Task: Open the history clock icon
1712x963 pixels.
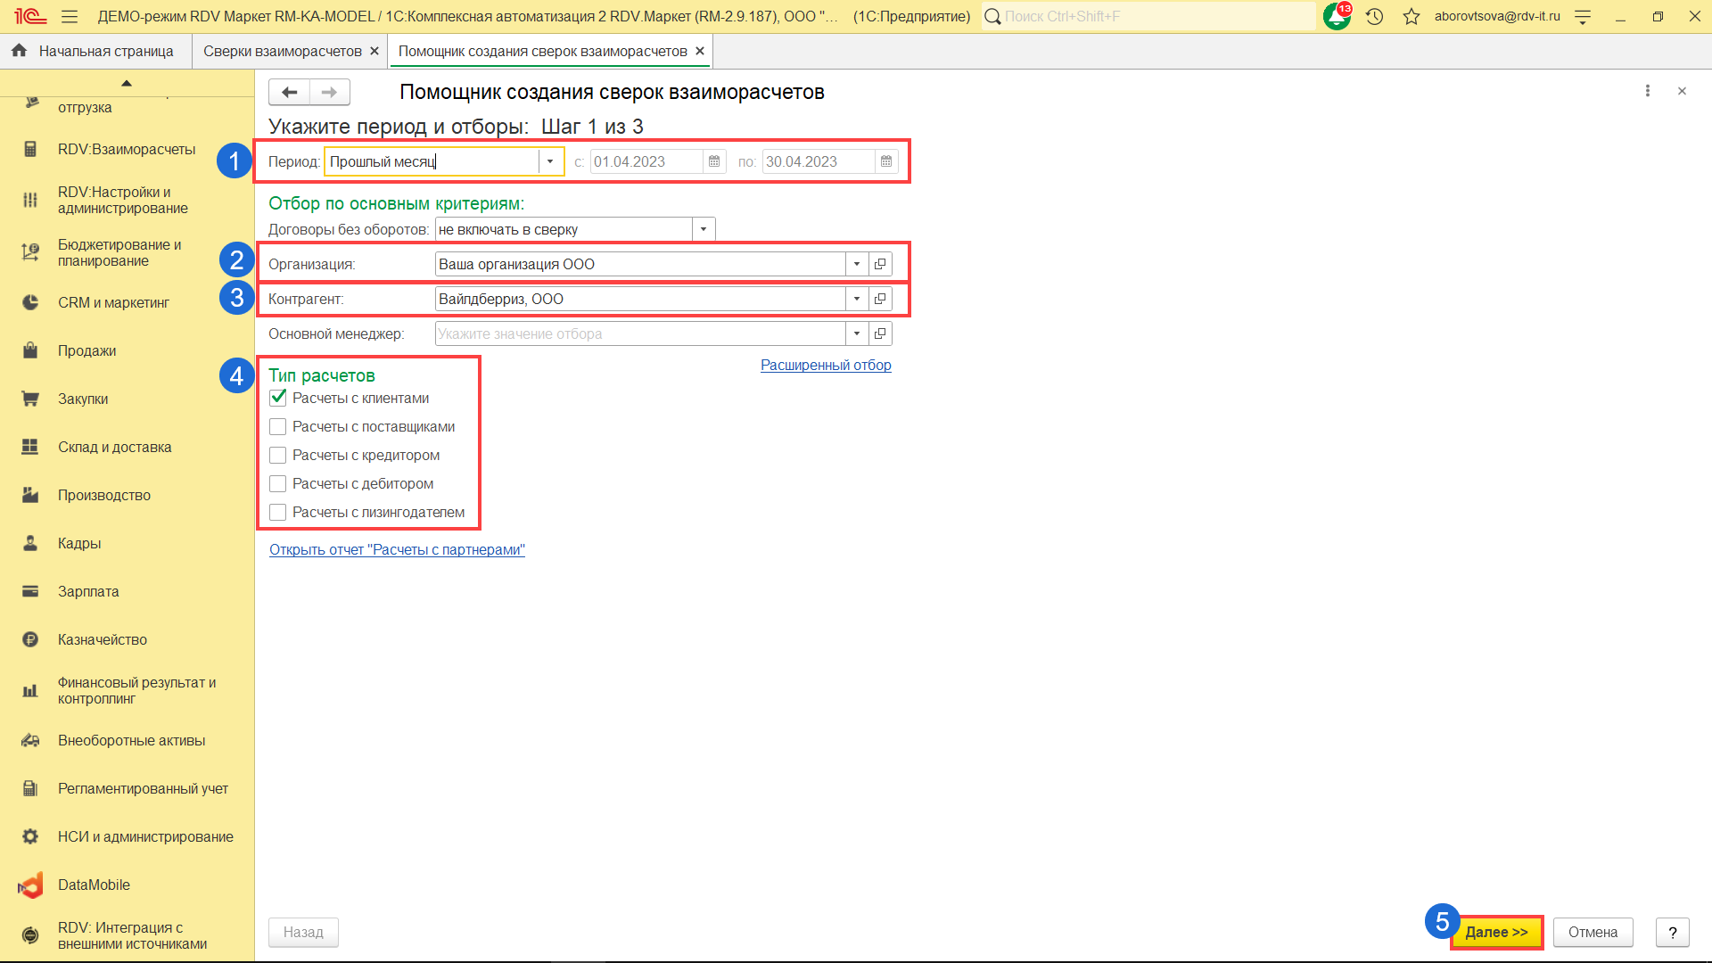Action: tap(1374, 16)
